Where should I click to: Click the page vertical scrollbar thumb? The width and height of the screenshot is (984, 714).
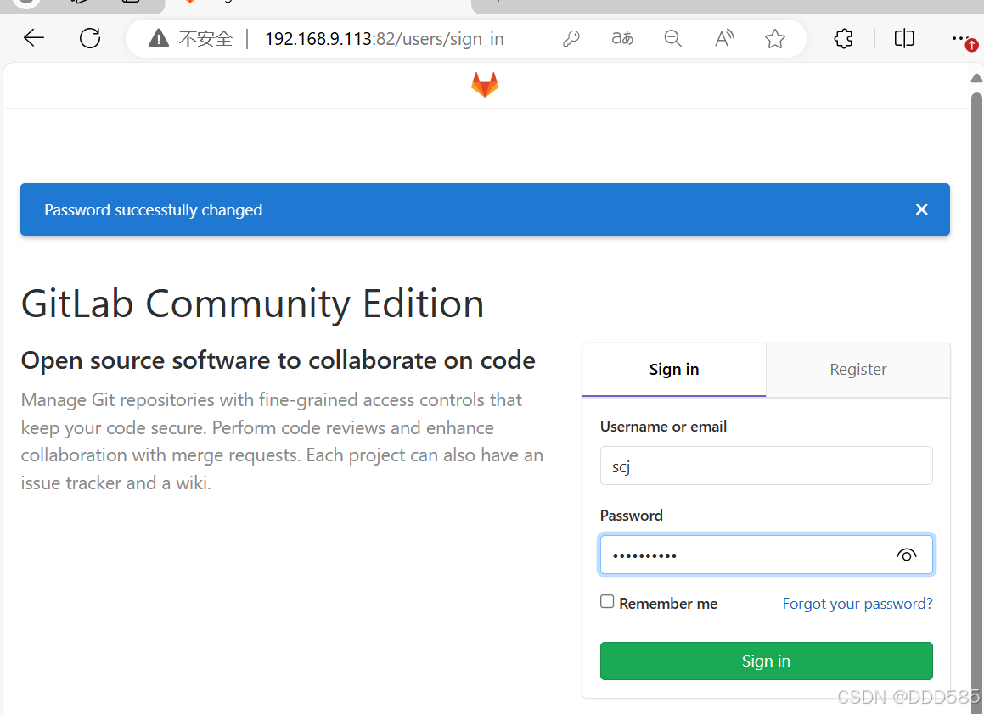(976, 401)
